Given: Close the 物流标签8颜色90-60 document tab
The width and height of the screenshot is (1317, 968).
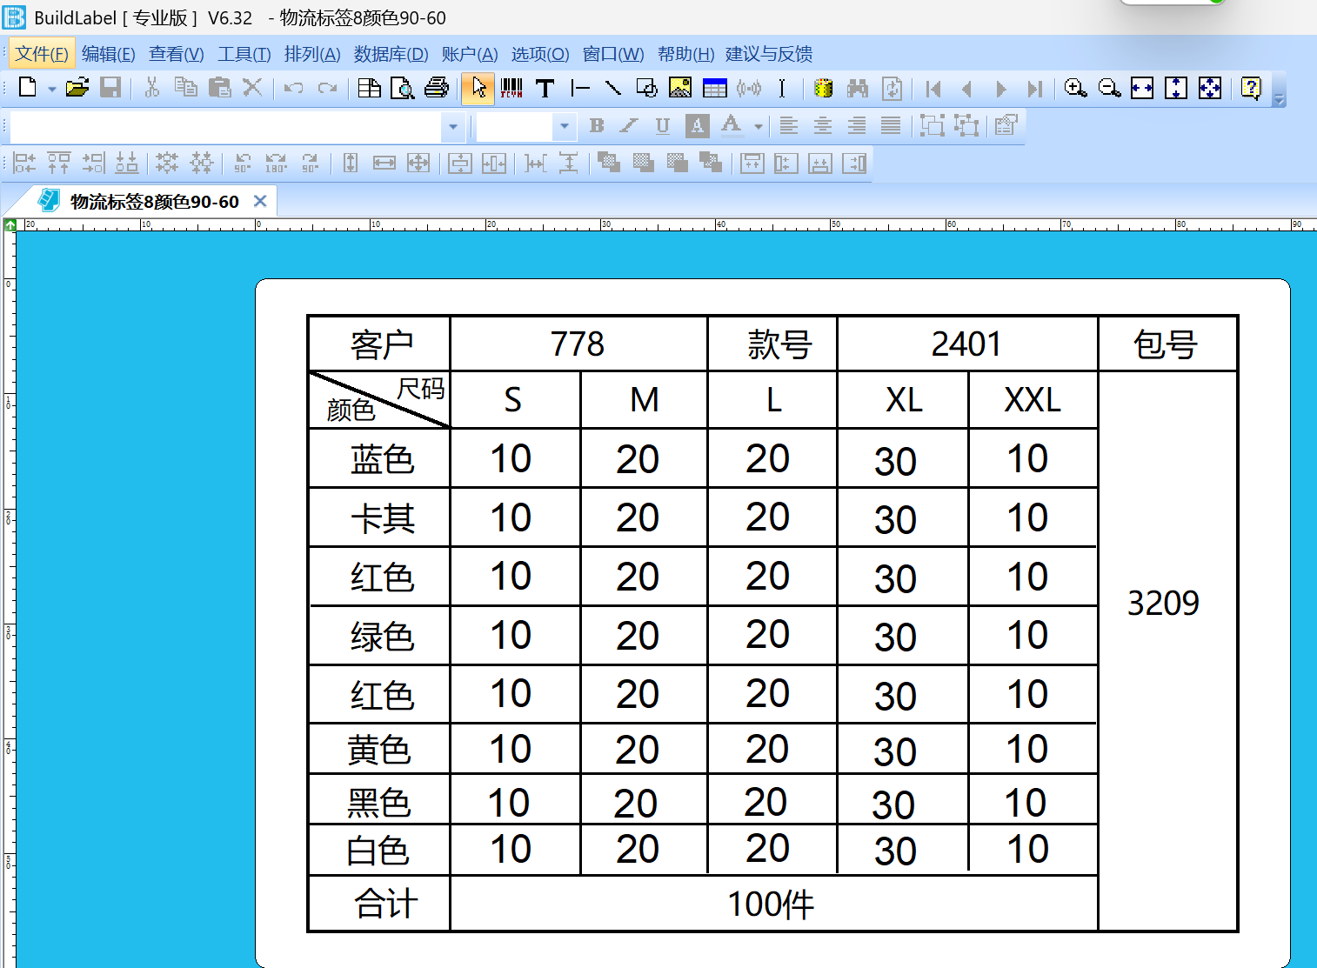Looking at the screenshot, I should click(x=260, y=201).
